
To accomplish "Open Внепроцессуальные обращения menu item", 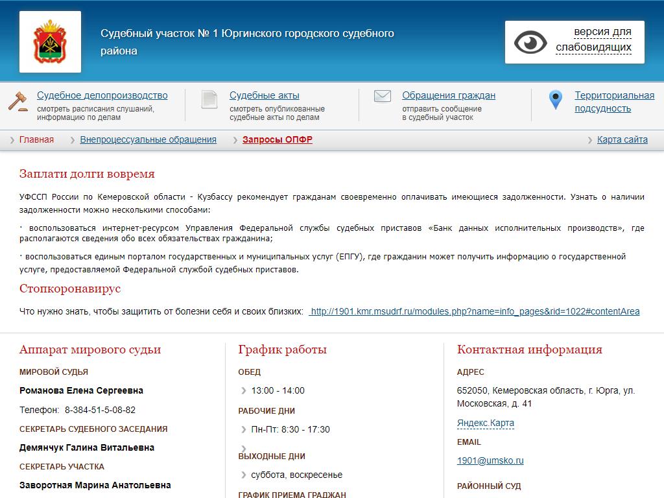I will click(x=148, y=140).
